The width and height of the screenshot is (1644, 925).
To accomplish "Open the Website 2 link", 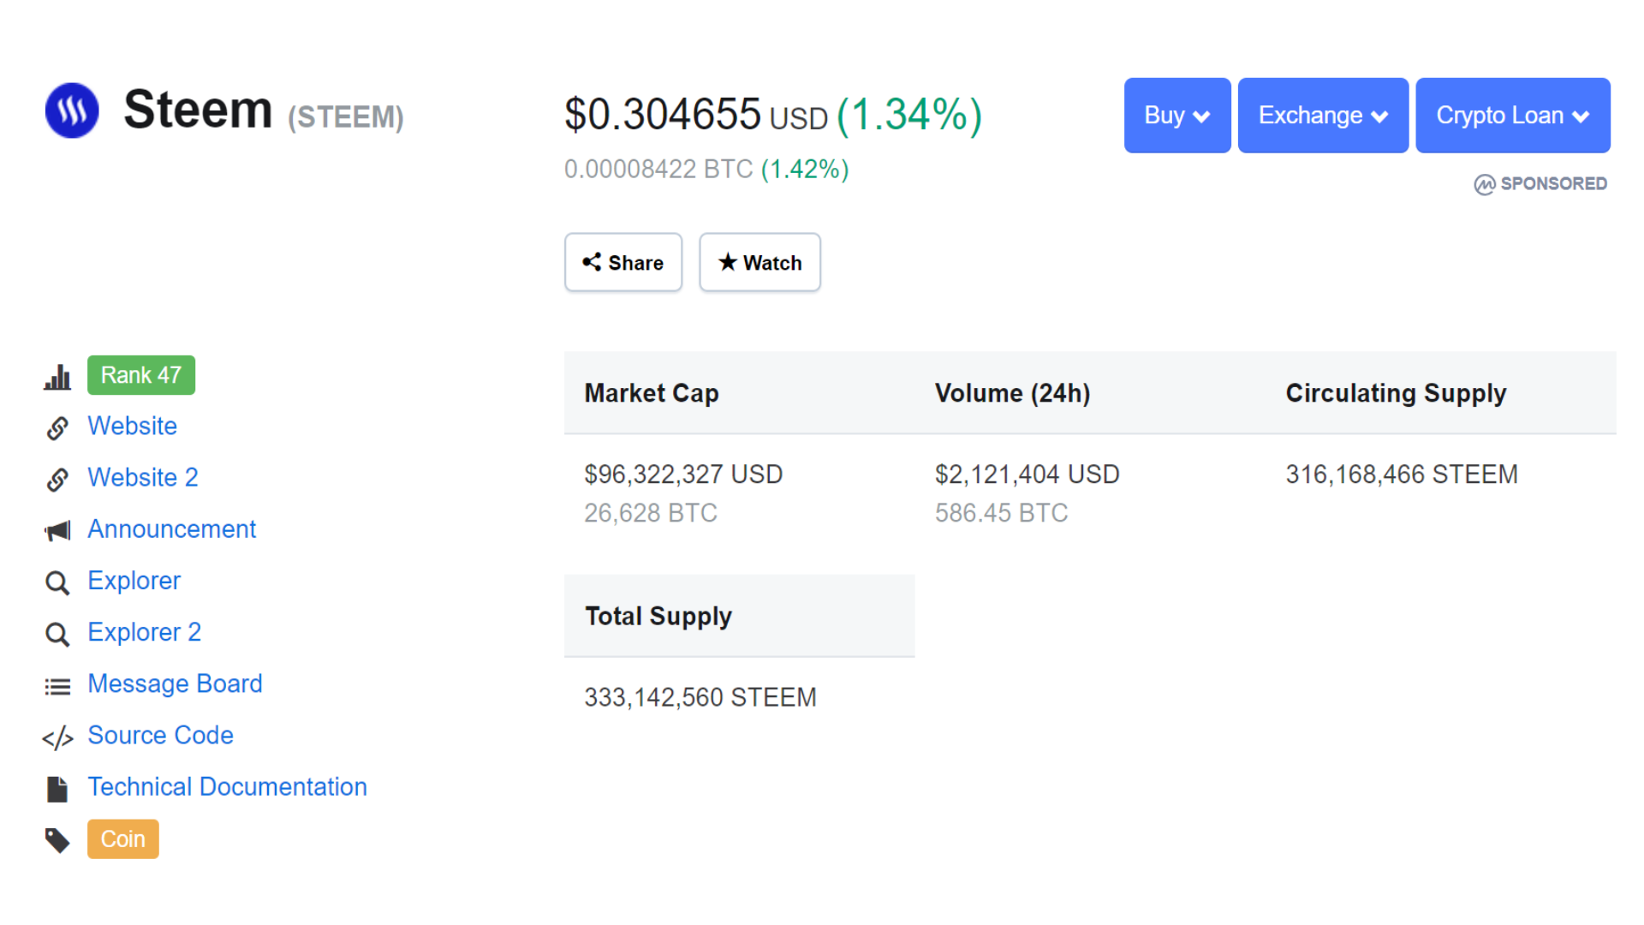I will tap(143, 478).
